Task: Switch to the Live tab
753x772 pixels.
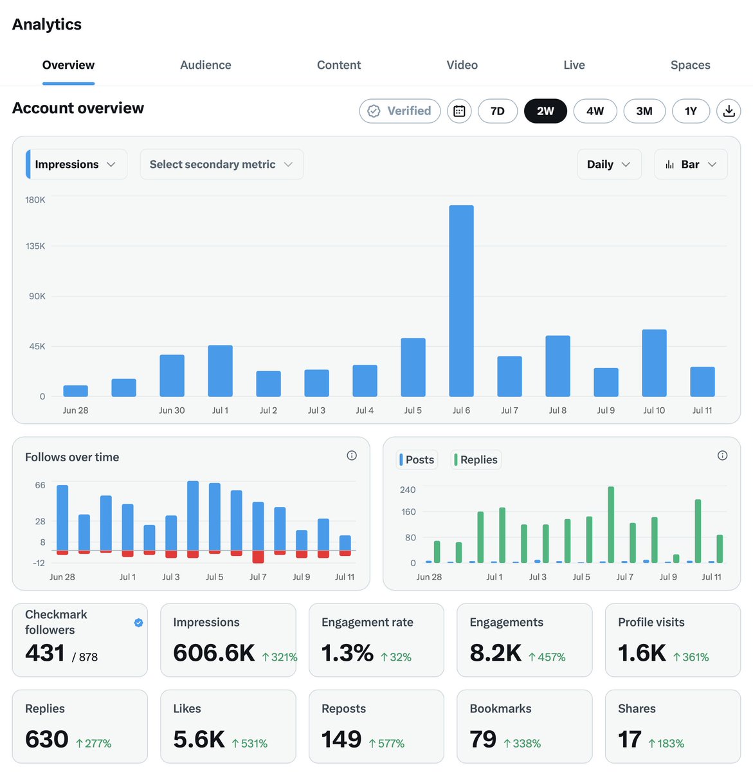Action: [x=574, y=65]
